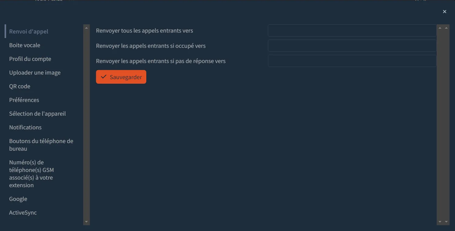Select Profil du compte in sidebar
This screenshot has width=455, height=231.
coord(30,59)
